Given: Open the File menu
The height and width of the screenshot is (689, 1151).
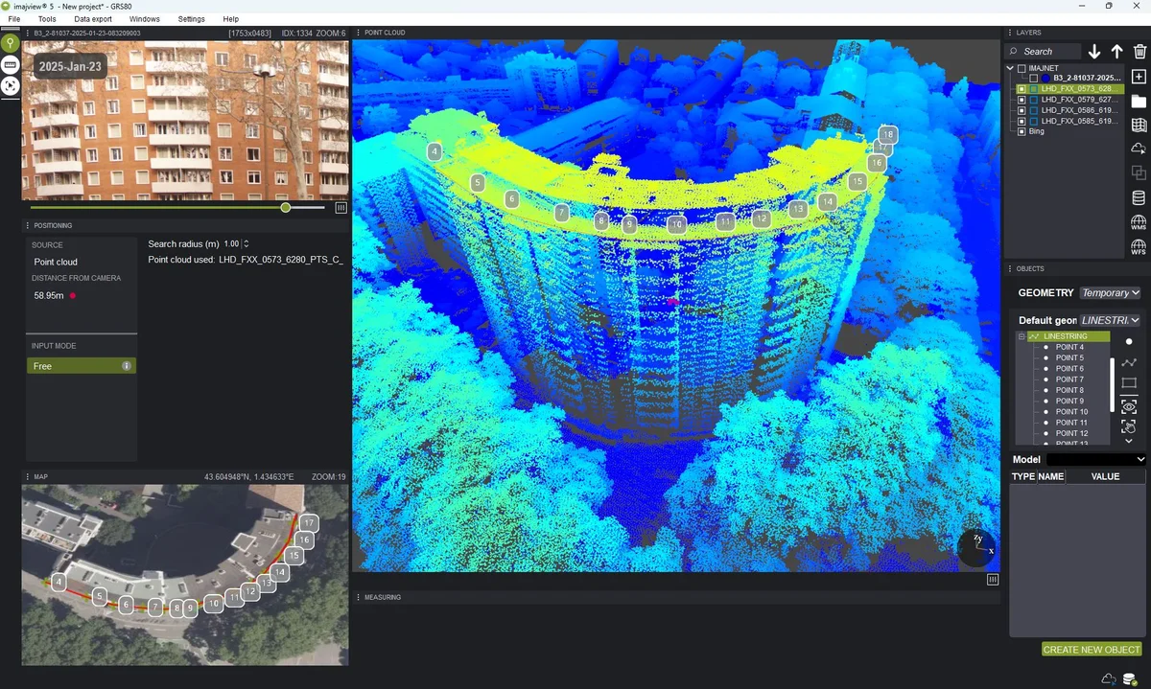Looking at the screenshot, I should 14,19.
